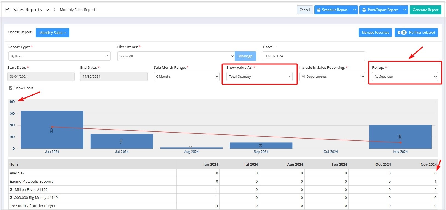446x210 pixels.
Task: Open the Monthly Sales report chooser
Action: [52, 33]
